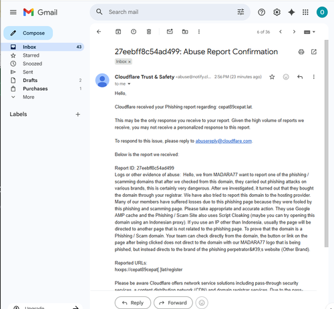The image size is (334, 309).
Task: Click the email vertical scrollbar
Action: point(327,143)
